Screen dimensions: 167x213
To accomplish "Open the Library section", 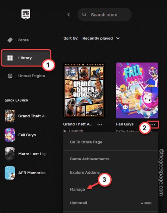I will click(26, 58).
